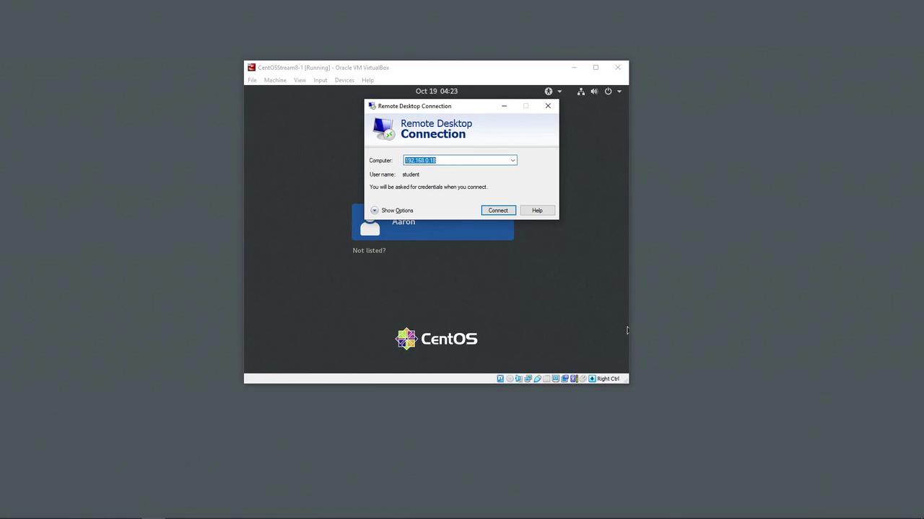This screenshot has width=924, height=519.
Task: Click the optical disc icon in VirtualBox status bar
Action: 510,378
